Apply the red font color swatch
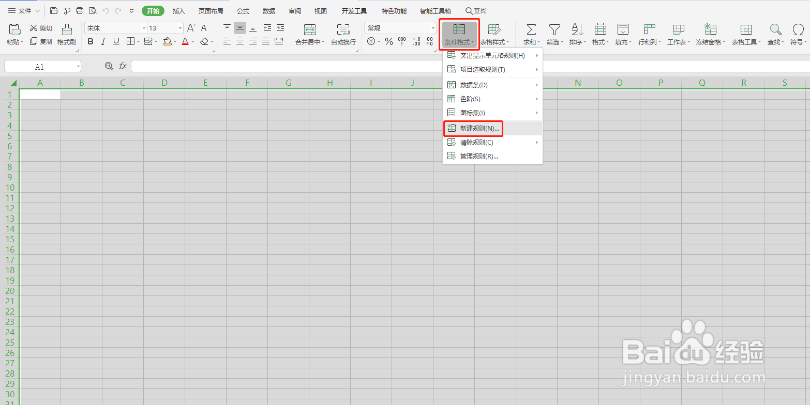The width and height of the screenshot is (810, 405). click(x=185, y=41)
